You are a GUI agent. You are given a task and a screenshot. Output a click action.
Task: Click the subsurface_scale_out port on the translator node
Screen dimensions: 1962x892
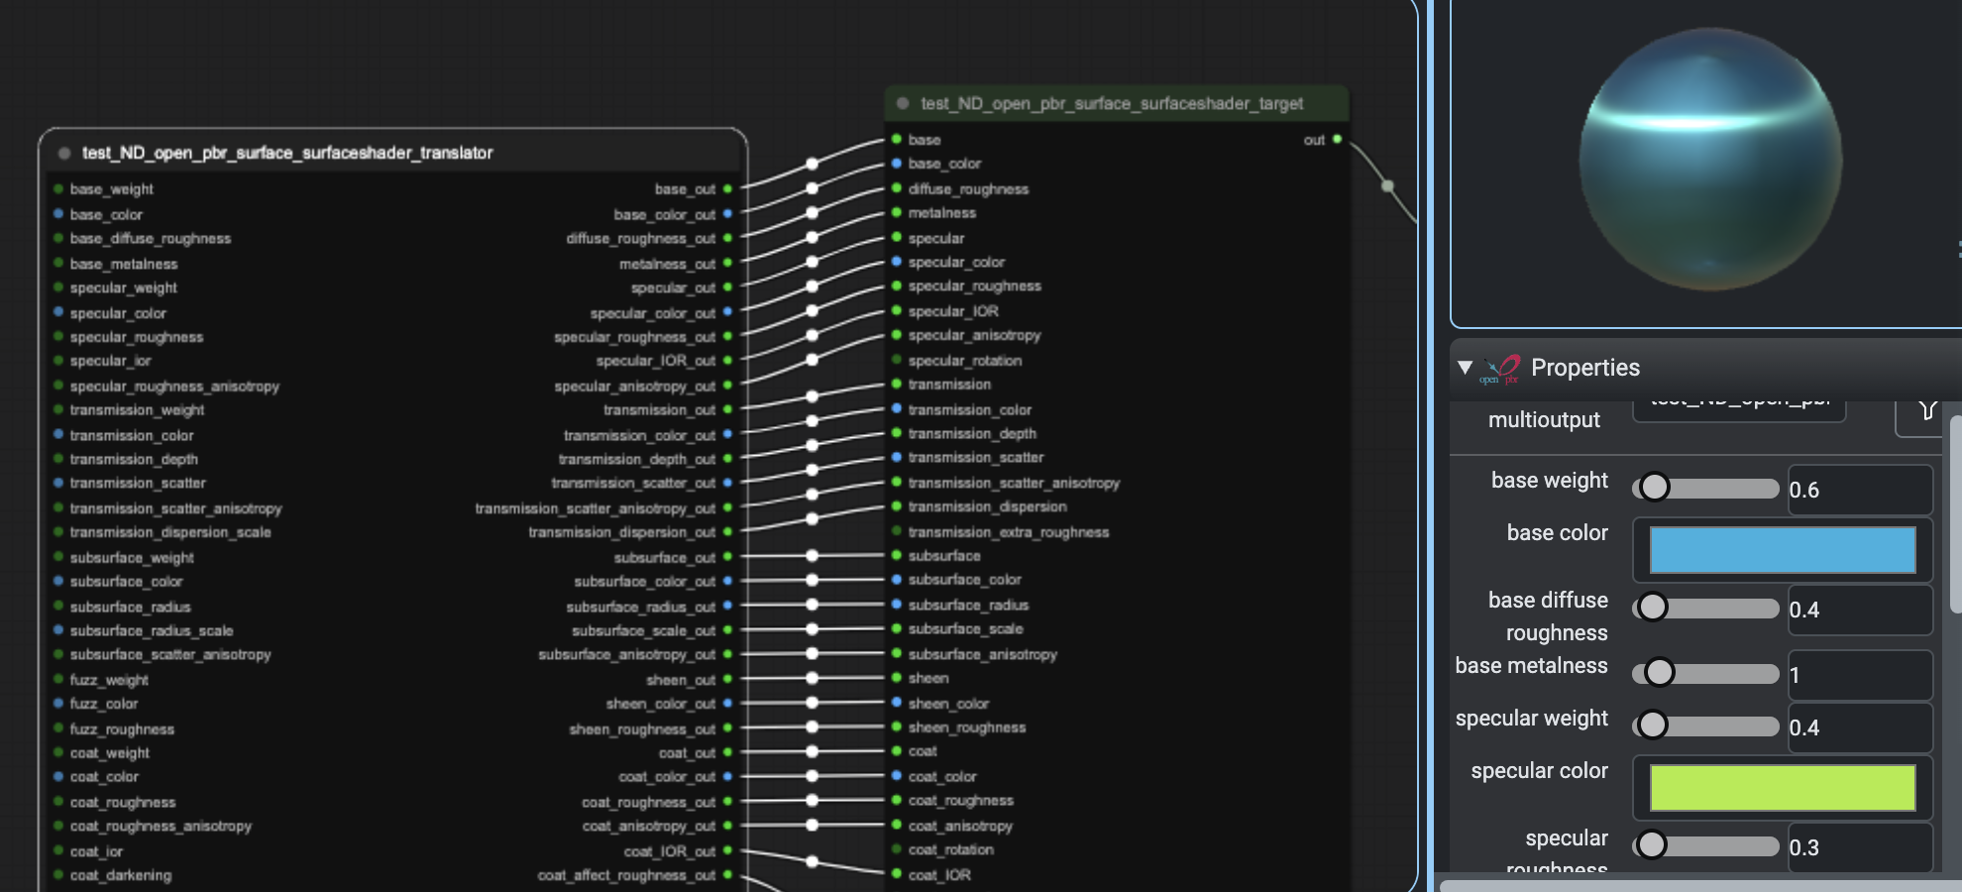pos(728,630)
